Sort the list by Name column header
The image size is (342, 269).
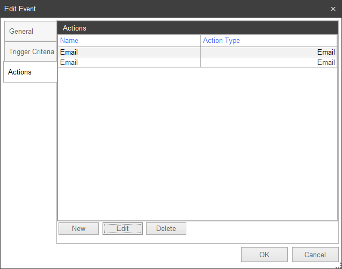(x=69, y=41)
